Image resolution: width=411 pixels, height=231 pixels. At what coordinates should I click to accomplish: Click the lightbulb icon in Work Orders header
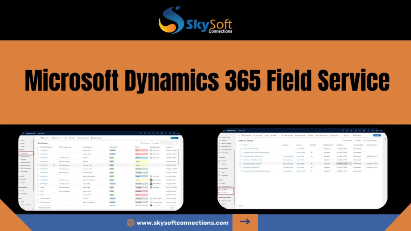pos(144,133)
